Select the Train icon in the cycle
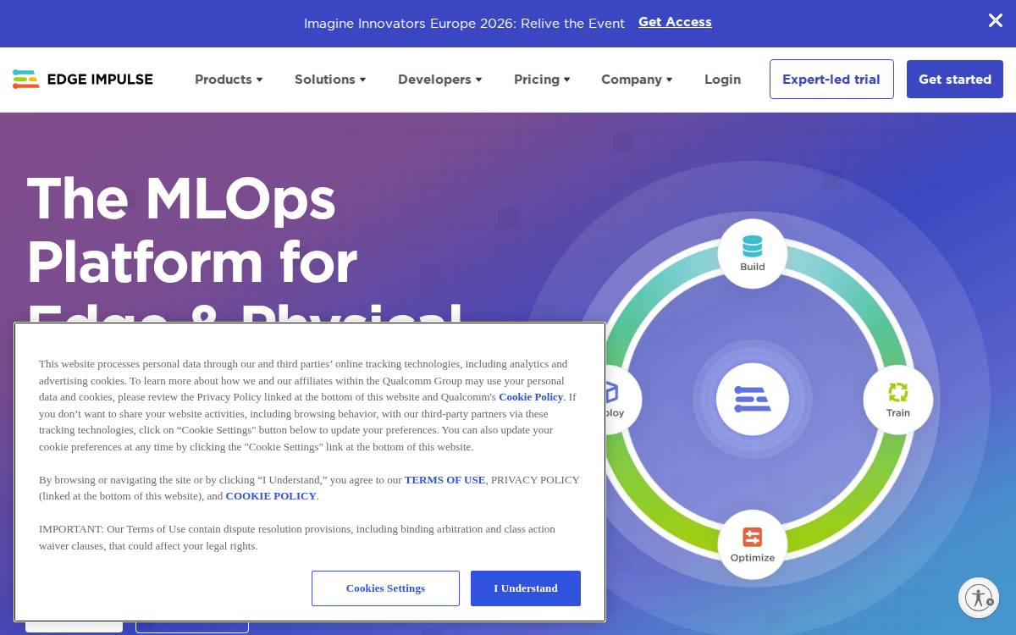The width and height of the screenshot is (1016, 635). tap(897, 399)
